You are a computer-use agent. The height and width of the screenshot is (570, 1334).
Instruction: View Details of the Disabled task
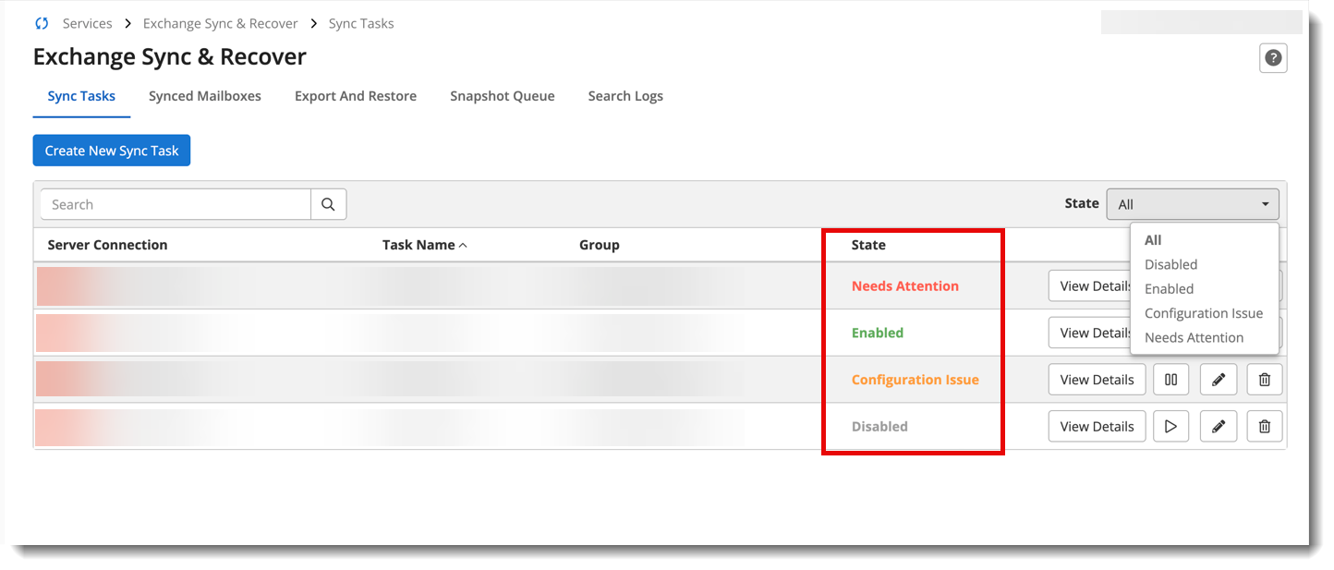(x=1096, y=427)
